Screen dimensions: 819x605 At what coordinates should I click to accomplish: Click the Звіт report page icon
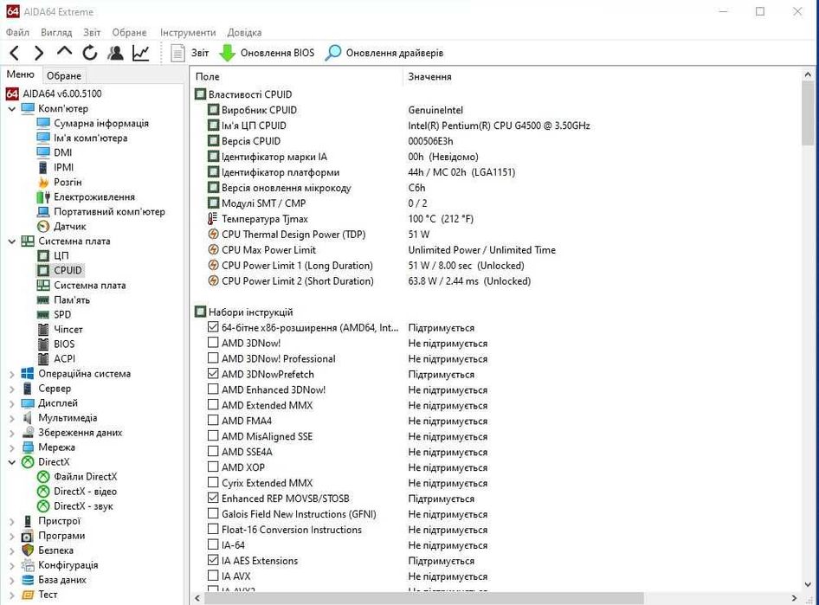point(177,53)
